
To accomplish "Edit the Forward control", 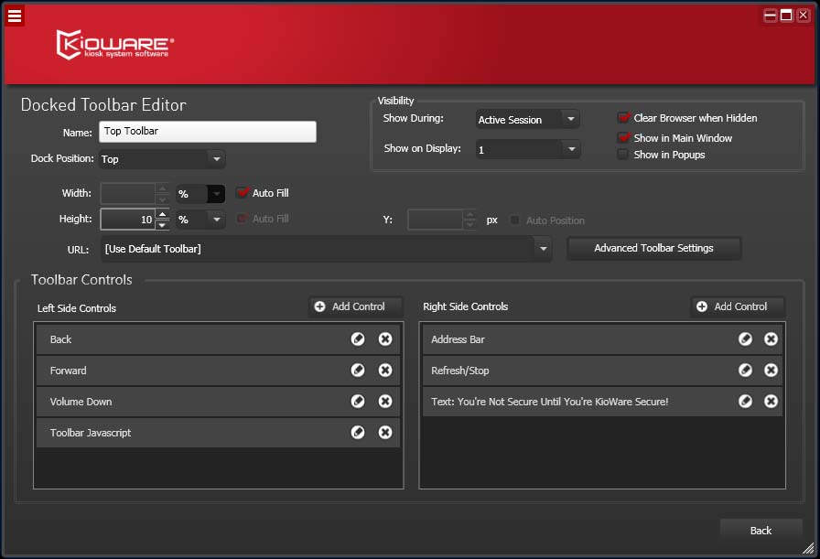I will 358,371.
